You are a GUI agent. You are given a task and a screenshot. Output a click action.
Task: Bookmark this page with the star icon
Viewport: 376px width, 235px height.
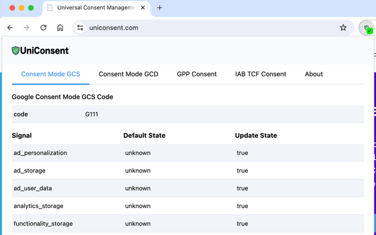click(x=343, y=28)
